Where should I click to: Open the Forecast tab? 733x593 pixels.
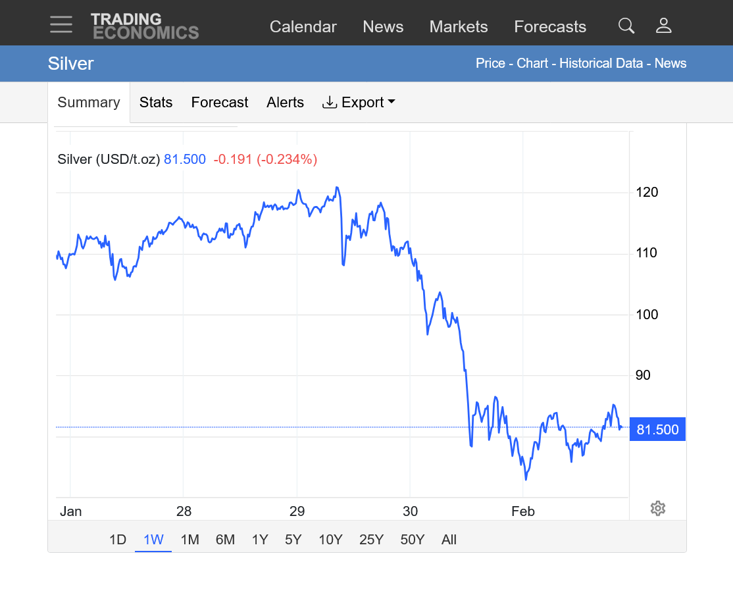pyautogui.click(x=220, y=102)
